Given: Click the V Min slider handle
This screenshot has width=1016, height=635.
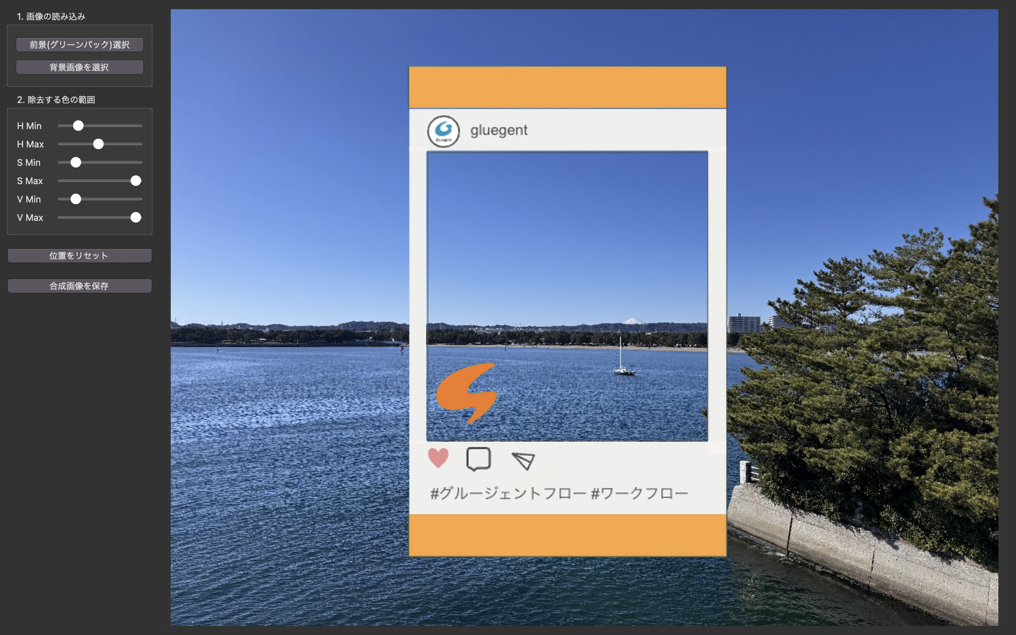Looking at the screenshot, I should pos(77,199).
